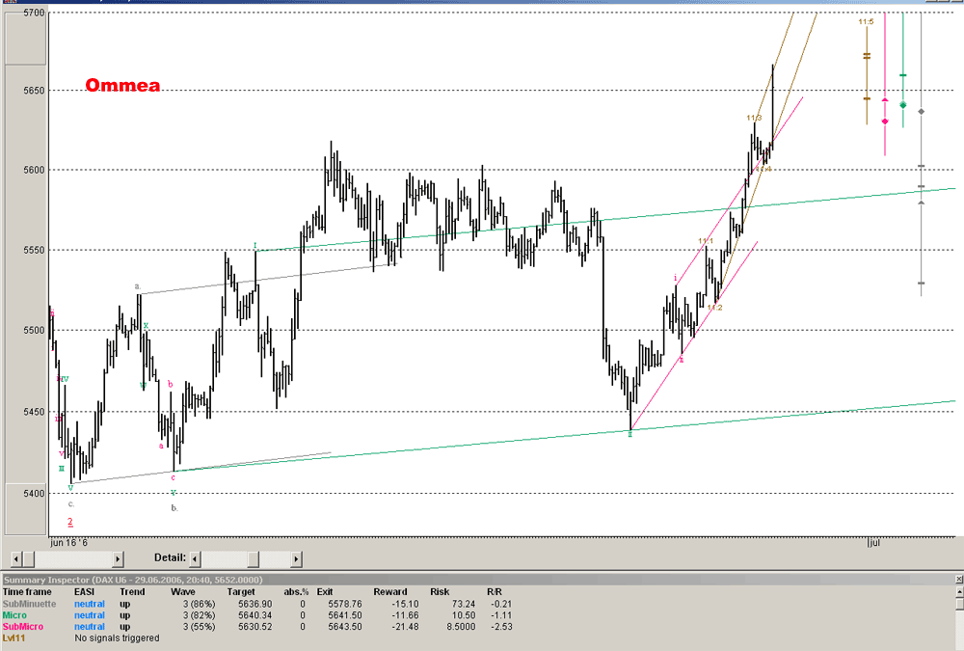This screenshot has height=651, width=964.
Task: Click the brown '11:1' wave label
Action: tap(706, 240)
